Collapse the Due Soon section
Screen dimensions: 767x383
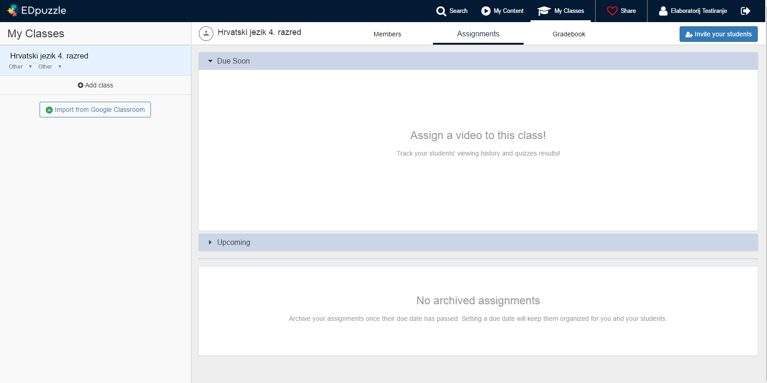[x=210, y=61]
